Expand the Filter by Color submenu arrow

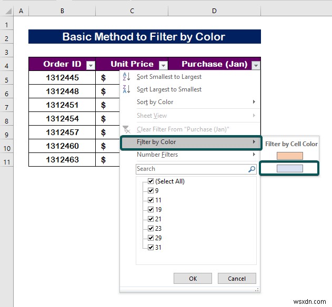click(254, 142)
